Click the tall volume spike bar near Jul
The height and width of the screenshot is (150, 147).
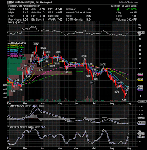(x=92, y=93)
